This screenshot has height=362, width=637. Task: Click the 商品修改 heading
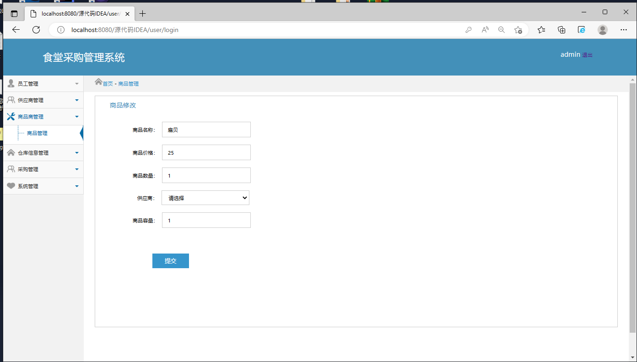coord(123,105)
